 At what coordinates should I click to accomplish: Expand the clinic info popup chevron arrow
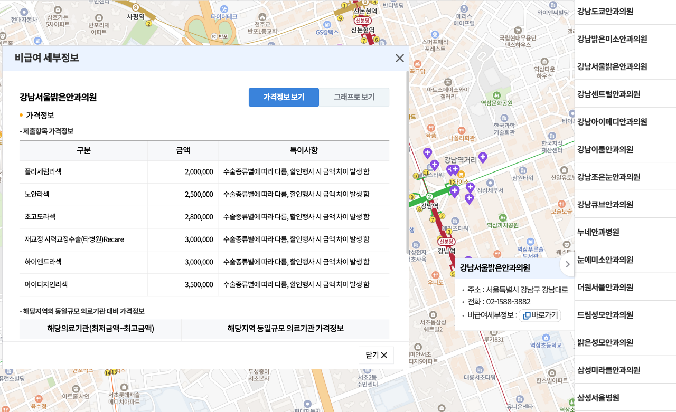[x=567, y=264]
